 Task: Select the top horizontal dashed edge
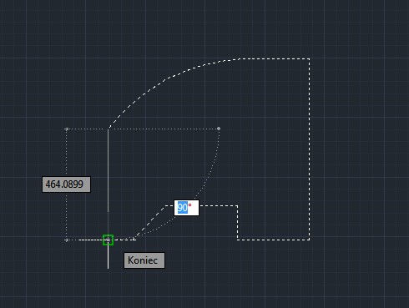point(275,58)
